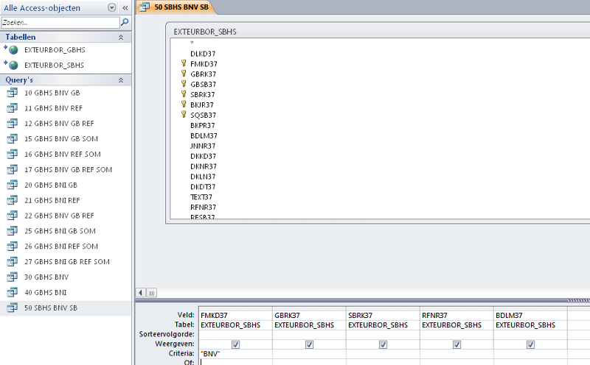This screenshot has width=590, height=365.
Task: Click the EXTEURBOR_GBHS linked table icon
Action: point(12,49)
